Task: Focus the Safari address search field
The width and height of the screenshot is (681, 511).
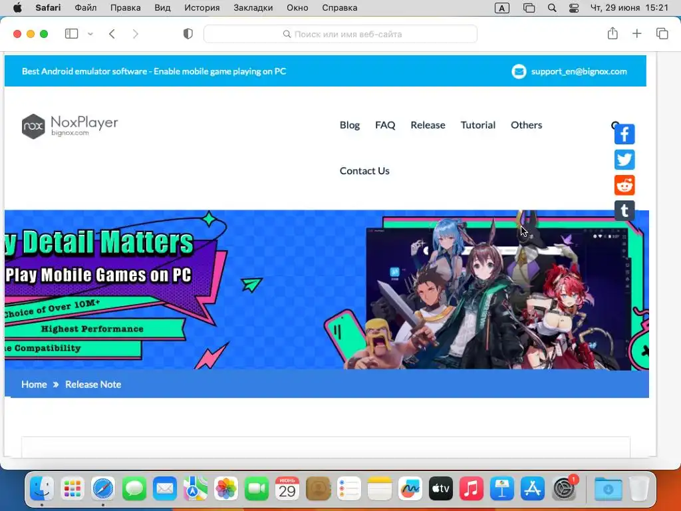Action: click(340, 34)
